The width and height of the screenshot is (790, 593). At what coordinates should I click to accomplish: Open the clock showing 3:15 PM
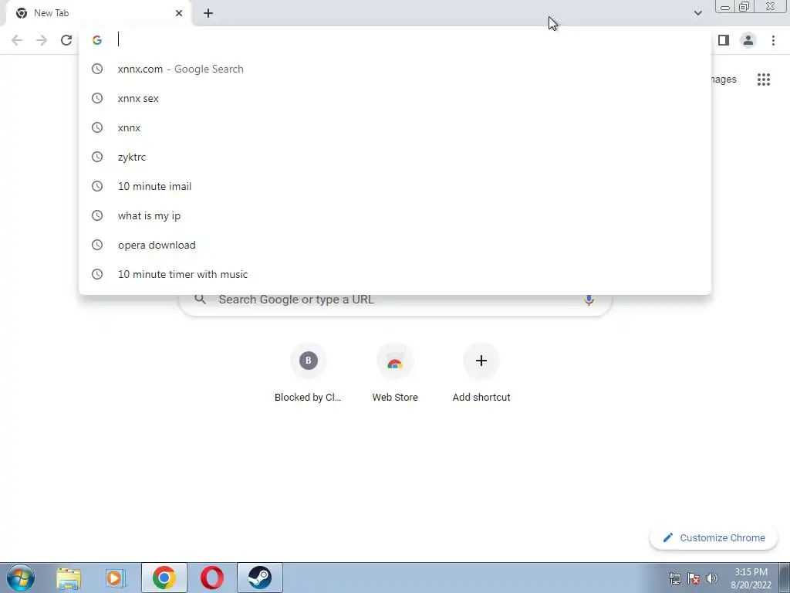(751, 578)
